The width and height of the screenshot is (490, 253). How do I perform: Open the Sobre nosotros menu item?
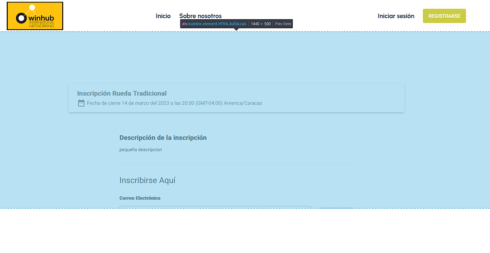coord(200,16)
